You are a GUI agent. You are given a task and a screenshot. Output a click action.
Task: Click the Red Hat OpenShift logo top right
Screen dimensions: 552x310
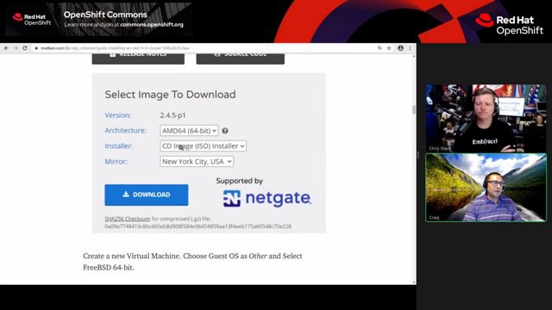click(x=510, y=25)
